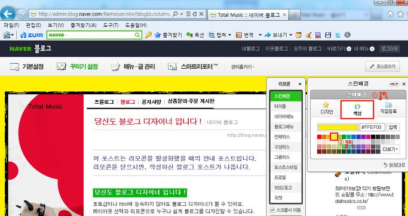
Task: Click the notepad memo icon in toolbar
Action: tap(298, 35)
